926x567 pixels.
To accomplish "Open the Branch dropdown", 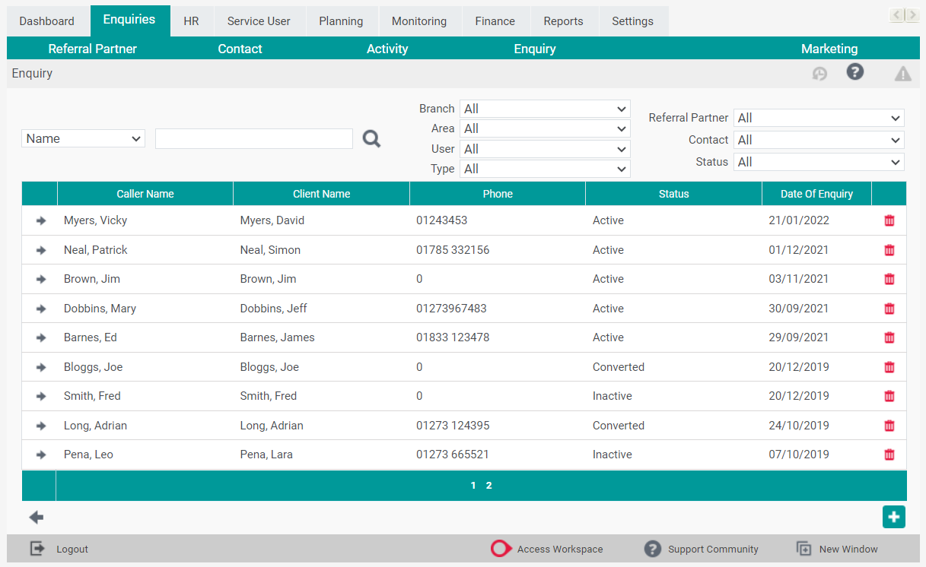I will [545, 108].
